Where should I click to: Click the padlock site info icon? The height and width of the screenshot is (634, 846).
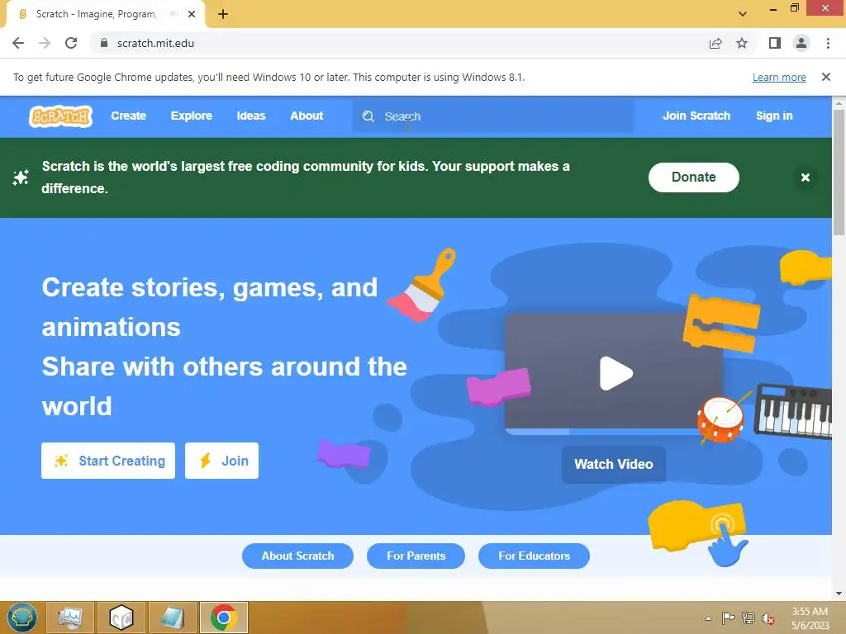point(104,43)
